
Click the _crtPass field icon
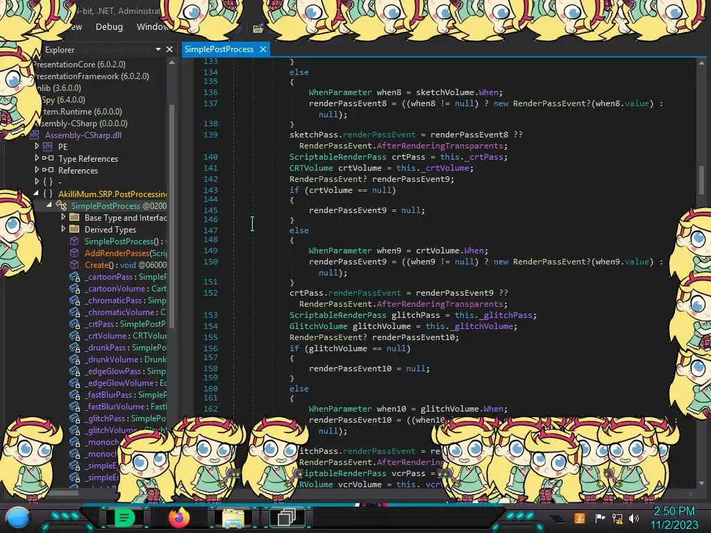(74, 323)
